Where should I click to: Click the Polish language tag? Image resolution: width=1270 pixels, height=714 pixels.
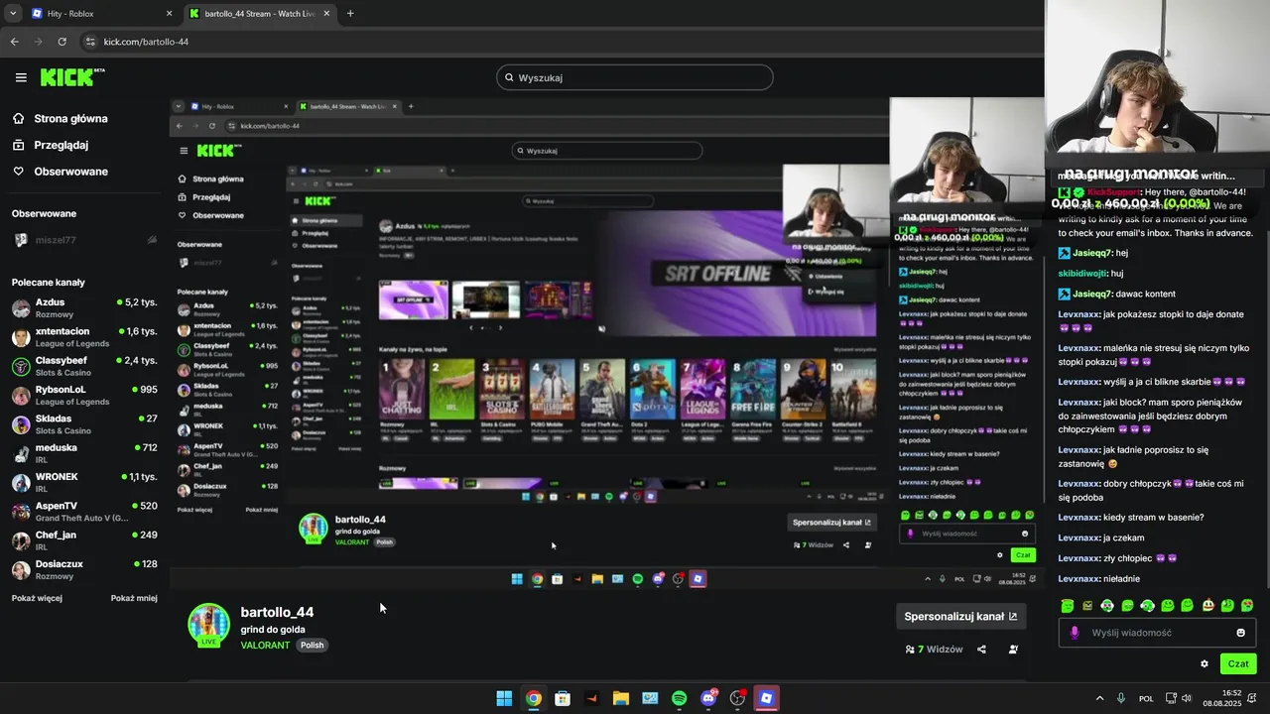[x=313, y=645]
